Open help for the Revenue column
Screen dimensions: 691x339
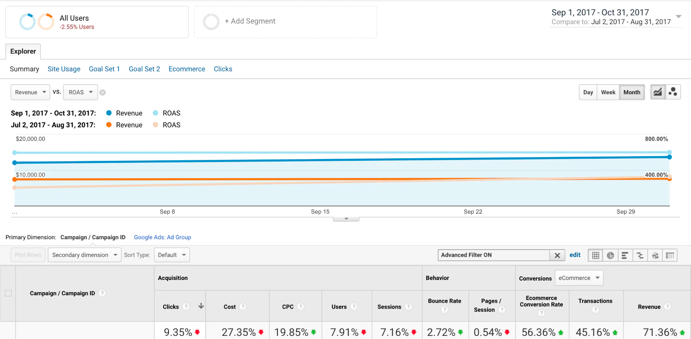pos(667,307)
